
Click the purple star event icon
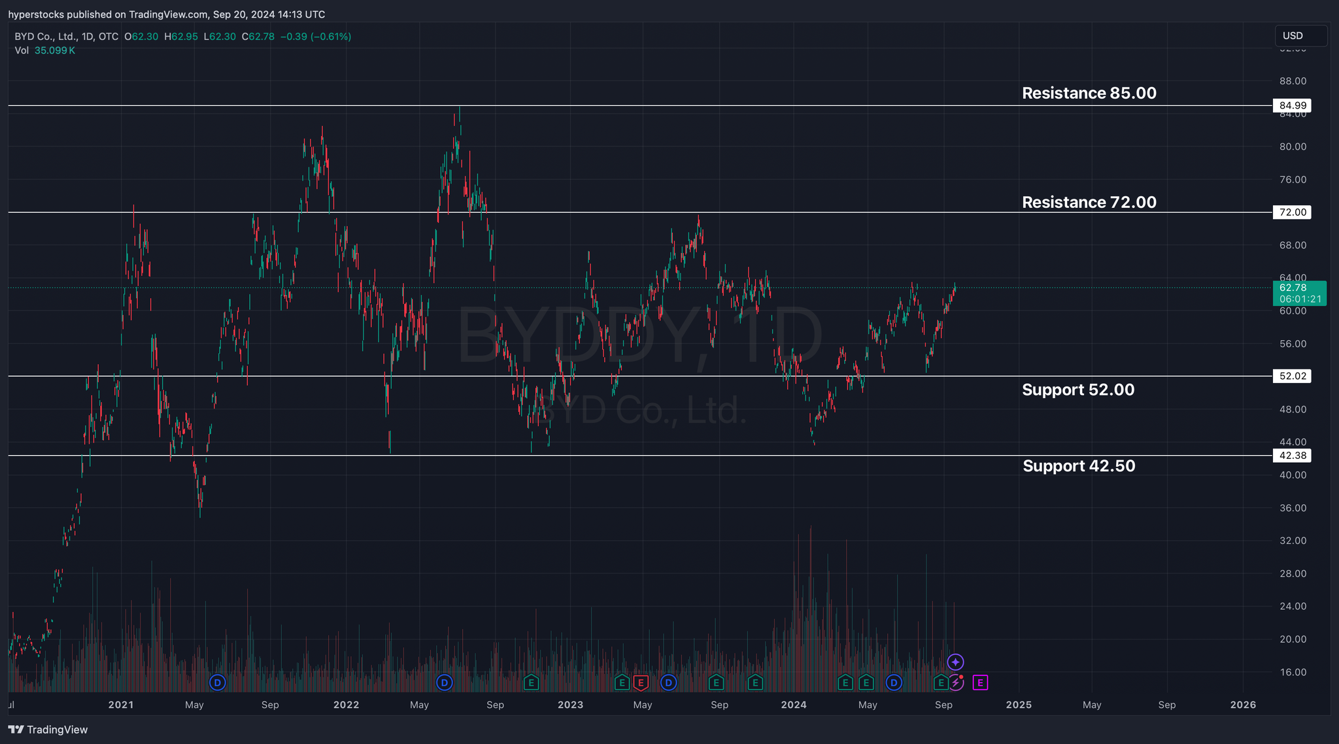pyautogui.click(x=955, y=662)
